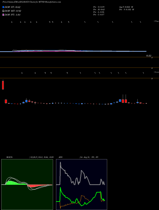The width and height of the screenshot is (159, 210).
Task: Click the 'Pre V: 0.132 M' value
Action: pyautogui.click(x=127, y=10)
